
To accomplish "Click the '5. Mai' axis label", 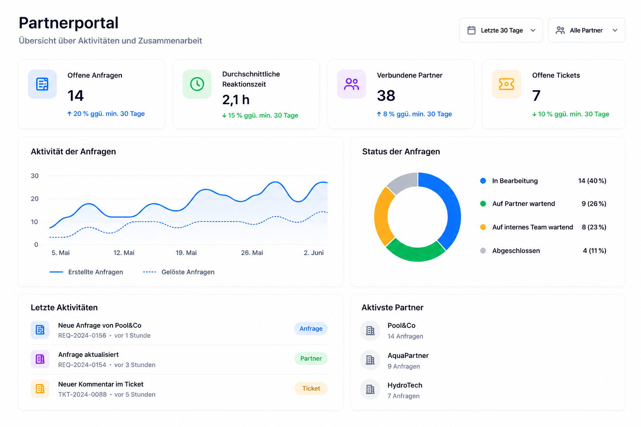I will [x=61, y=253].
